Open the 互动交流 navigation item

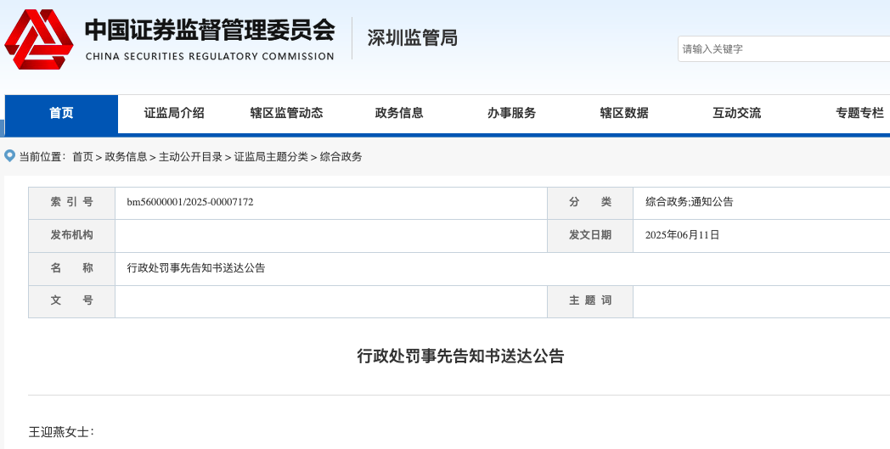coord(736,114)
